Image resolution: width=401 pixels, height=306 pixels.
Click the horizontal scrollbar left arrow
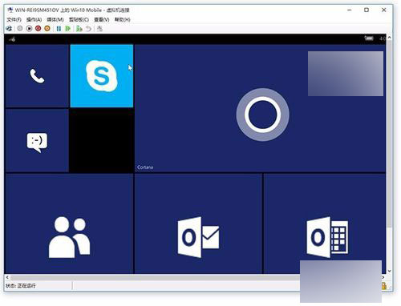click(7, 277)
